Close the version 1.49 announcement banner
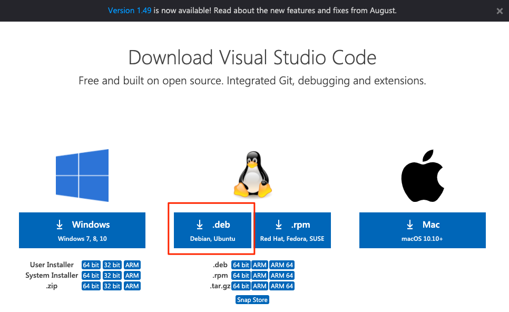 click(500, 11)
